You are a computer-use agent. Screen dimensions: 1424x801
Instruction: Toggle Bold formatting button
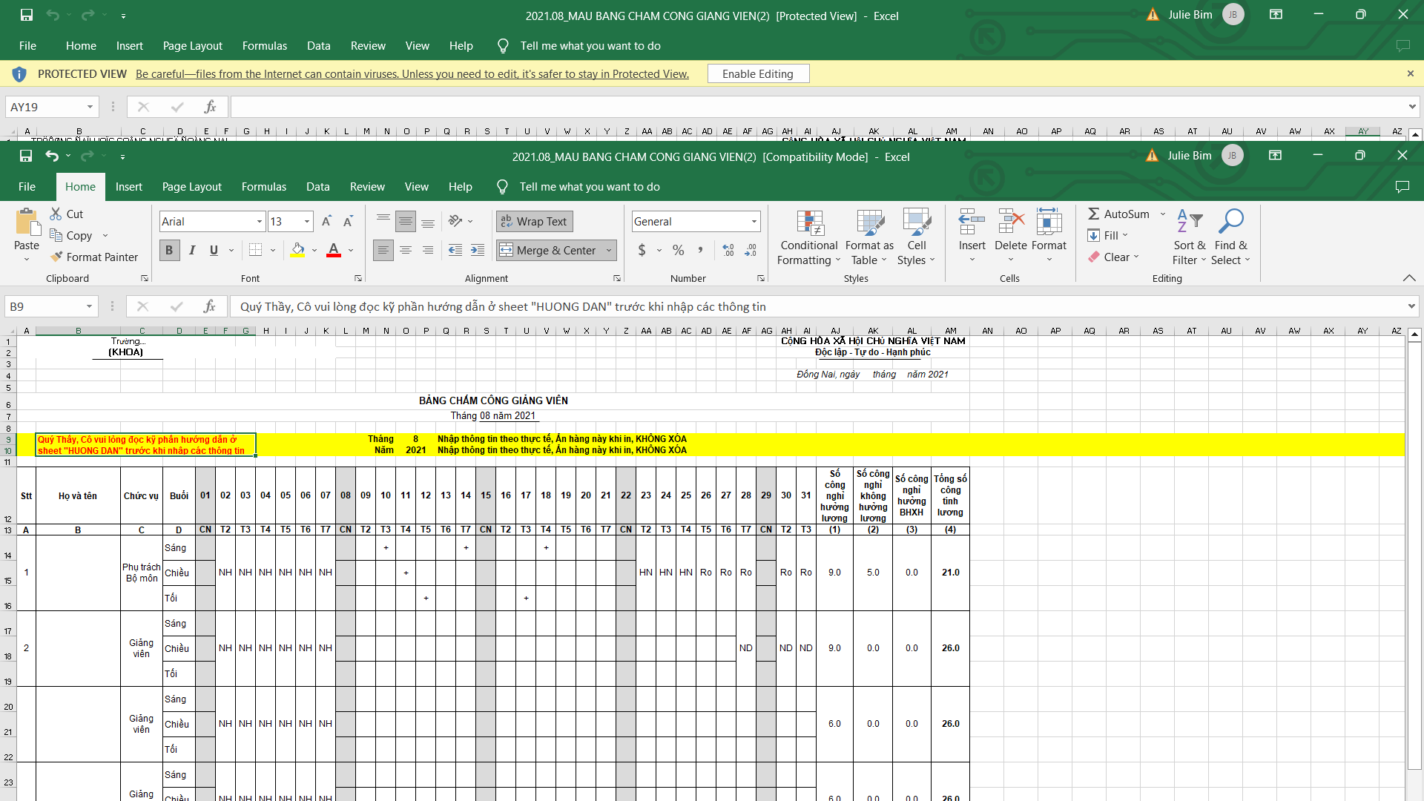pos(169,251)
